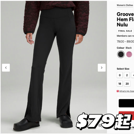Pick size 18

(x=120, y=83)
